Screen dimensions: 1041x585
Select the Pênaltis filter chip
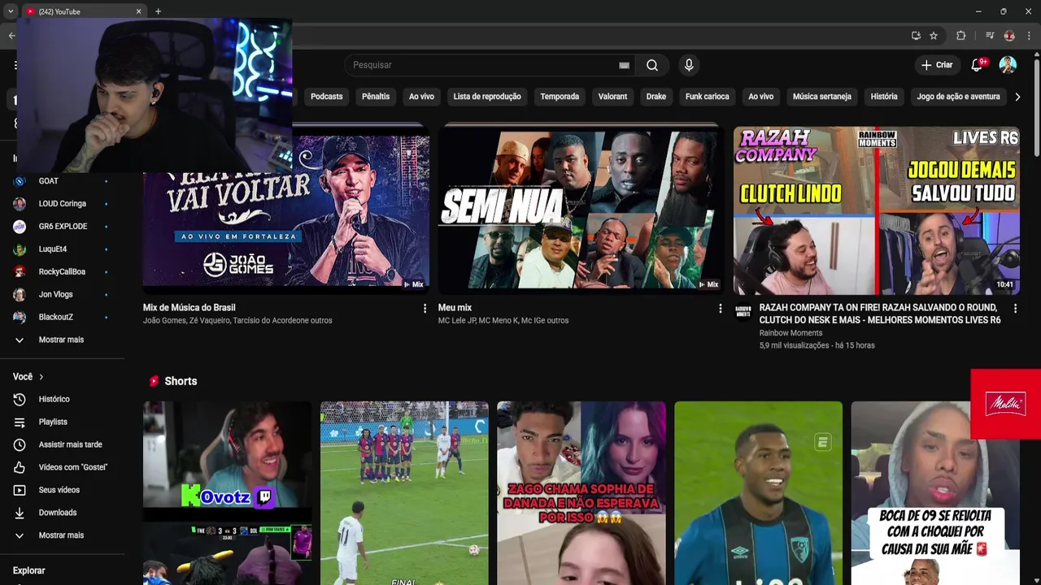tap(376, 97)
